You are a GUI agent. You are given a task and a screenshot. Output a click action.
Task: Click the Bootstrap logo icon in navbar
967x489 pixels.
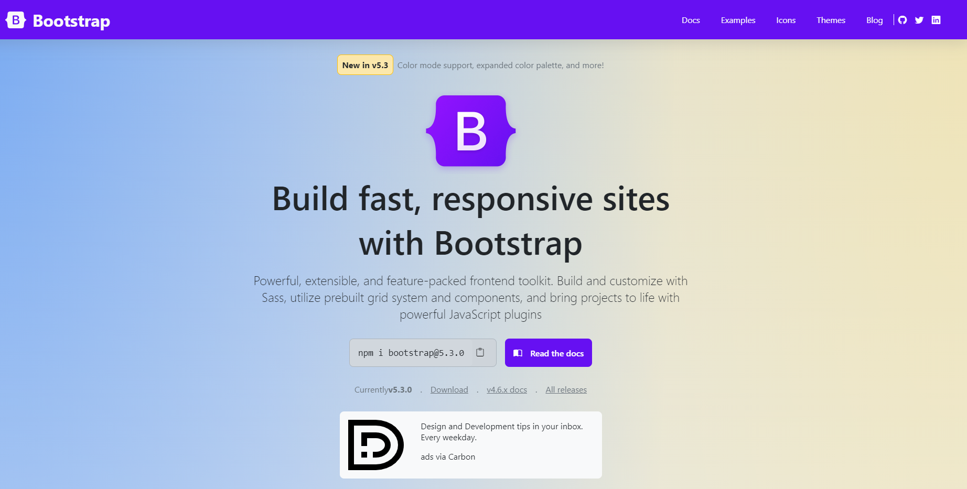point(16,20)
